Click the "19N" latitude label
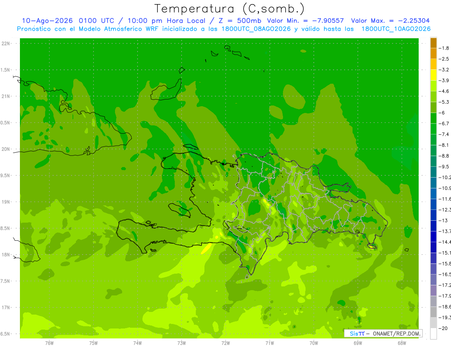This screenshot has width=451, height=348. pyautogui.click(x=6, y=202)
